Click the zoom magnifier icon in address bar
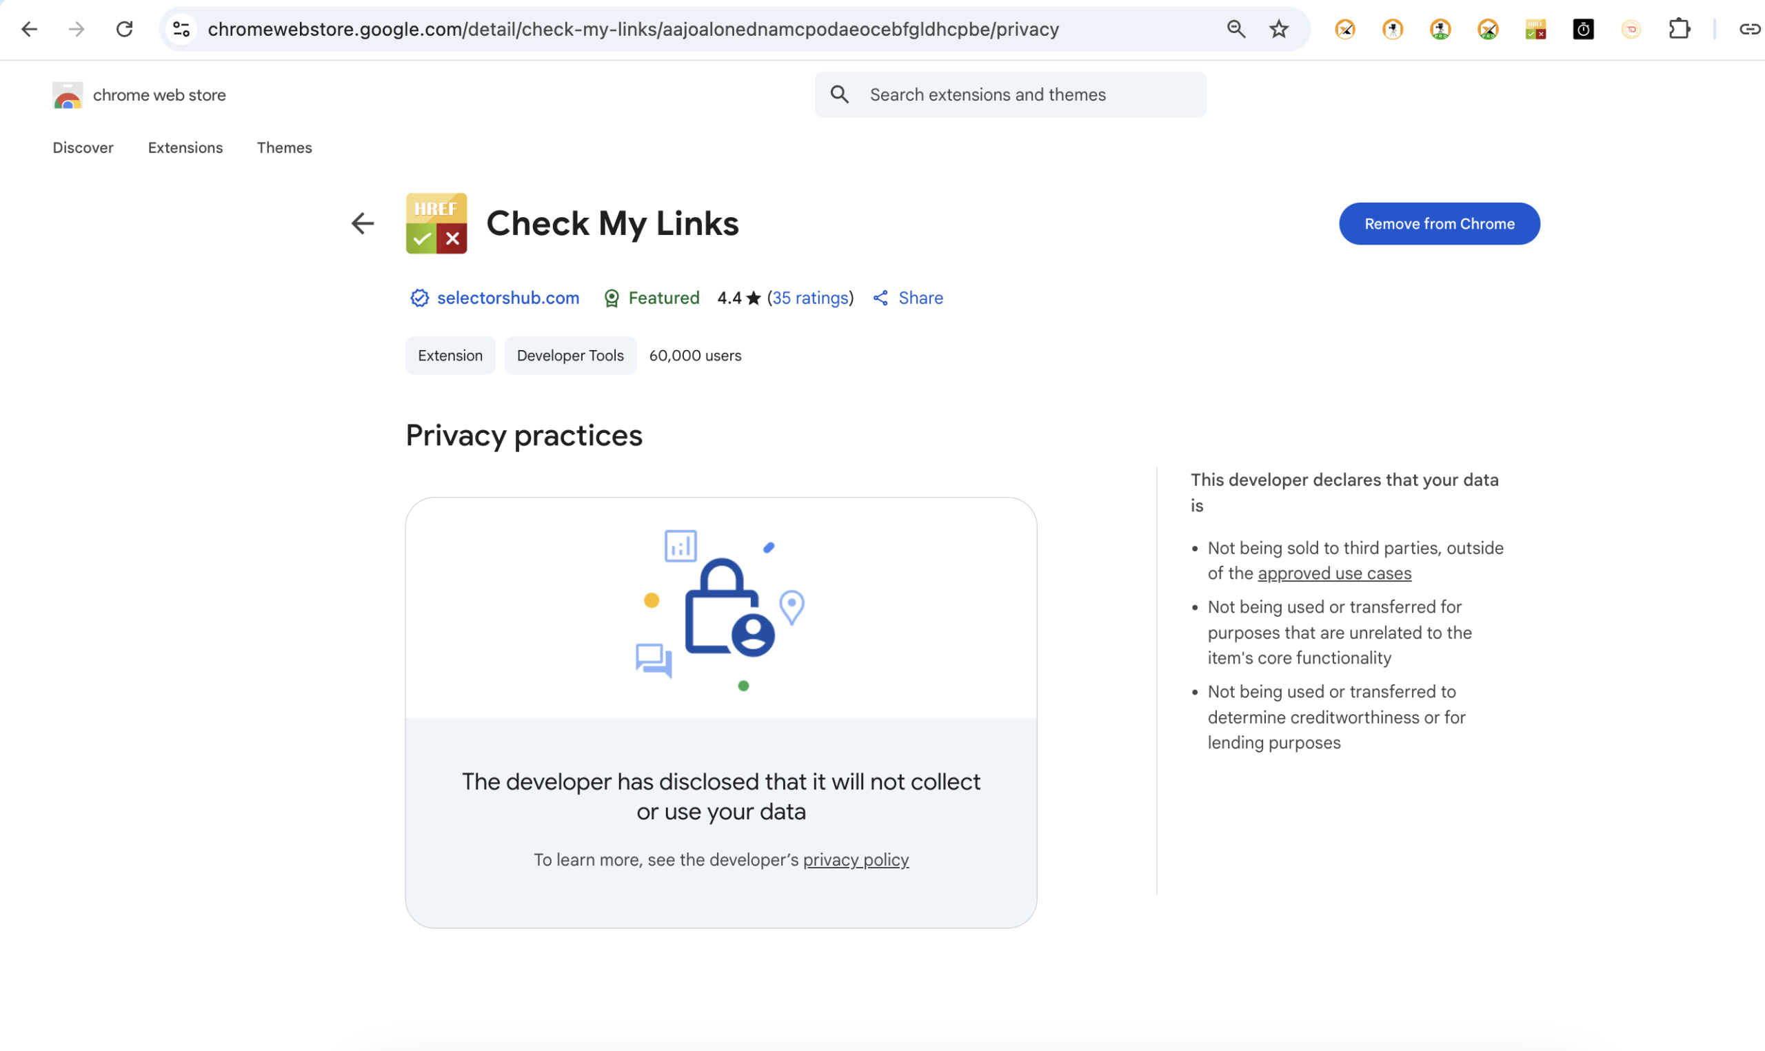 coord(1236,29)
